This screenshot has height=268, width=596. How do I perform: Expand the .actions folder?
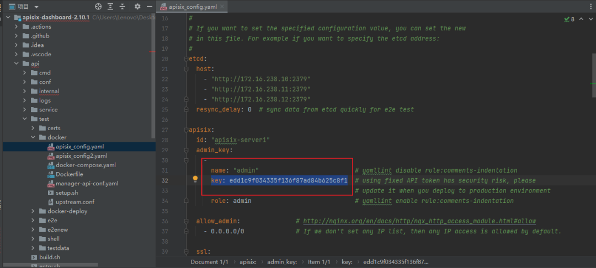point(16,26)
